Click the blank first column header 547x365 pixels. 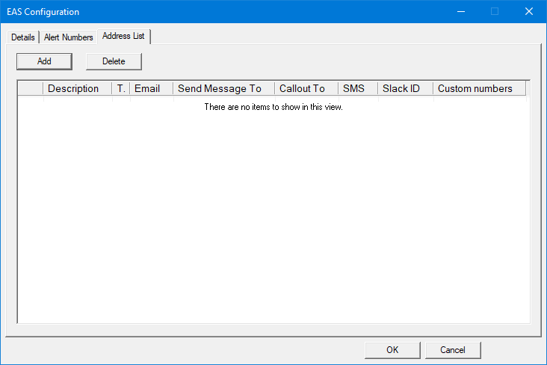click(x=31, y=88)
